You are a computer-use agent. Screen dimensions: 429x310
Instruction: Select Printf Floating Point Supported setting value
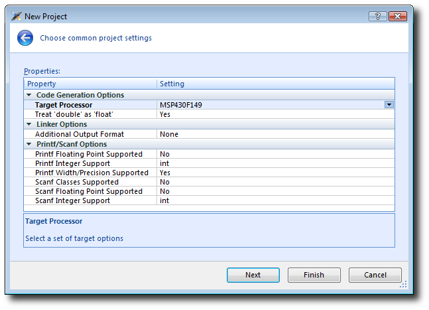164,154
